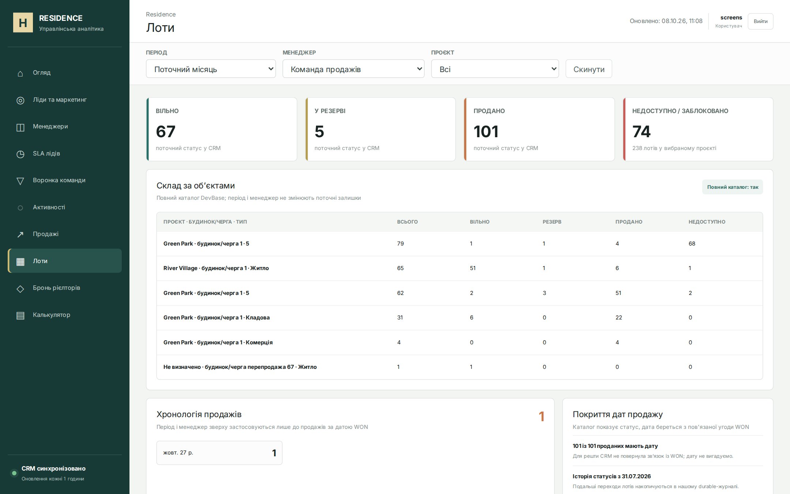The image size is (790, 494).
Task: Open the Період dropdown showing Поточний місяць
Action: pyautogui.click(x=211, y=69)
